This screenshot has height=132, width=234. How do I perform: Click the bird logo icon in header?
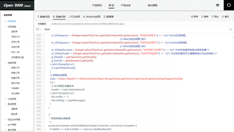(x=218, y=5)
